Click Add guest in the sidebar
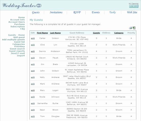Image resolution: width=141 pixels, height=121 pixels. pyautogui.click(x=19, y=37)
